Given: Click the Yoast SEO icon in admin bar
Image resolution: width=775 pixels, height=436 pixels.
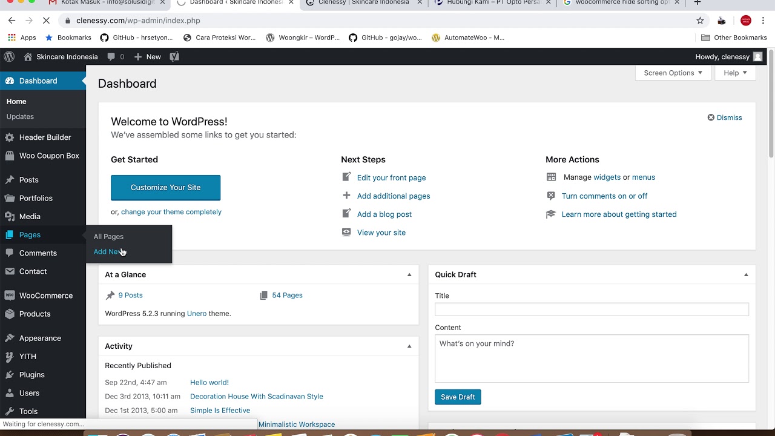Looking at the screenshot, I should (174, 56).
